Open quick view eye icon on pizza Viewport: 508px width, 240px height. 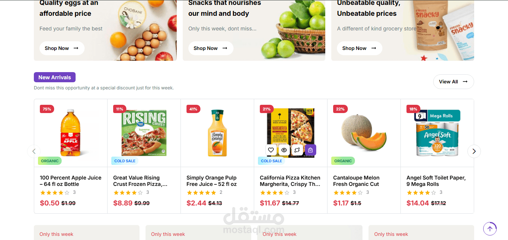(x=284, y=150)
